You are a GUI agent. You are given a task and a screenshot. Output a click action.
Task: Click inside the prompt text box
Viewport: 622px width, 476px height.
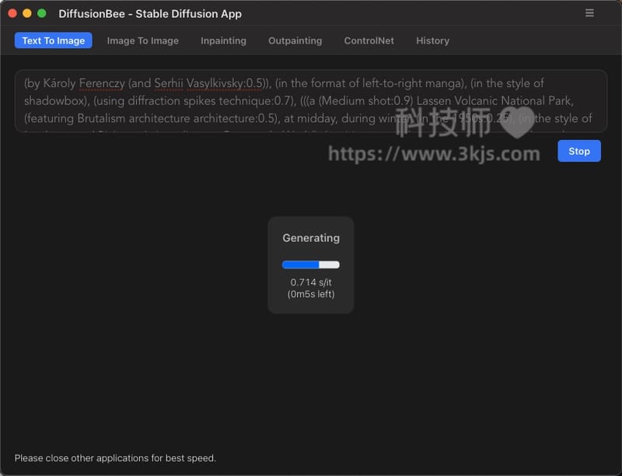pos(310,101)
